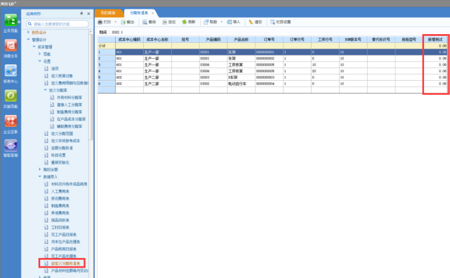The image size is (450, 278).
Task: Click process number 20 cell in row 4
Action: click(325, 71)
